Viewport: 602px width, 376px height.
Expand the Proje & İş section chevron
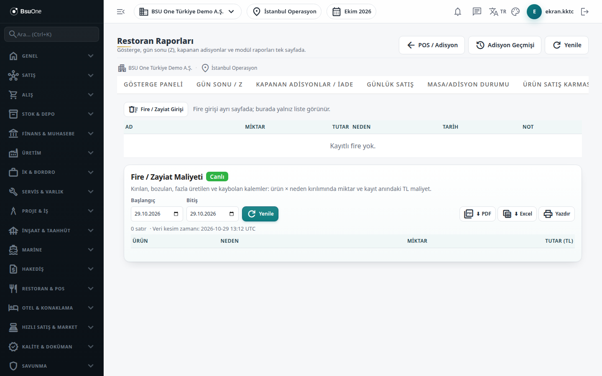pyautogui.click(x=91, y=211)
